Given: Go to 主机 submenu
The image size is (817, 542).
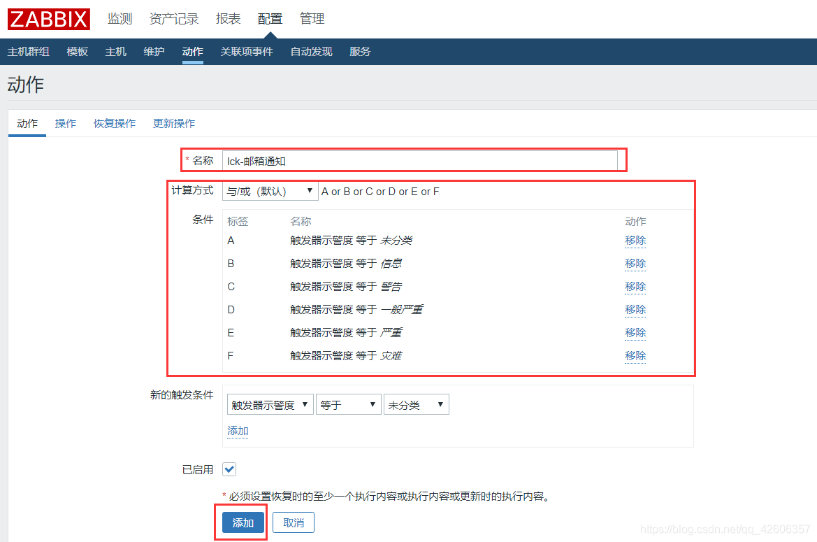Looking at the screenshot, I should tap(116, 52).
